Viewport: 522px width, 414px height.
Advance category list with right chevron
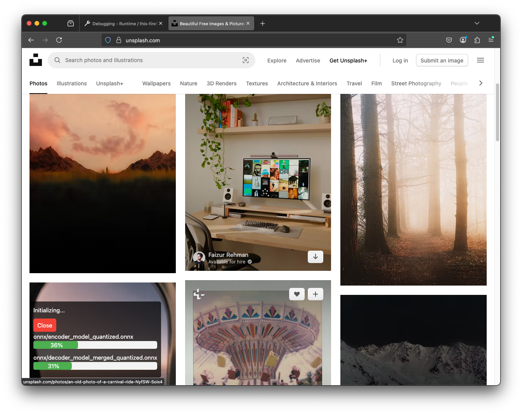click(x=481, y=83)
